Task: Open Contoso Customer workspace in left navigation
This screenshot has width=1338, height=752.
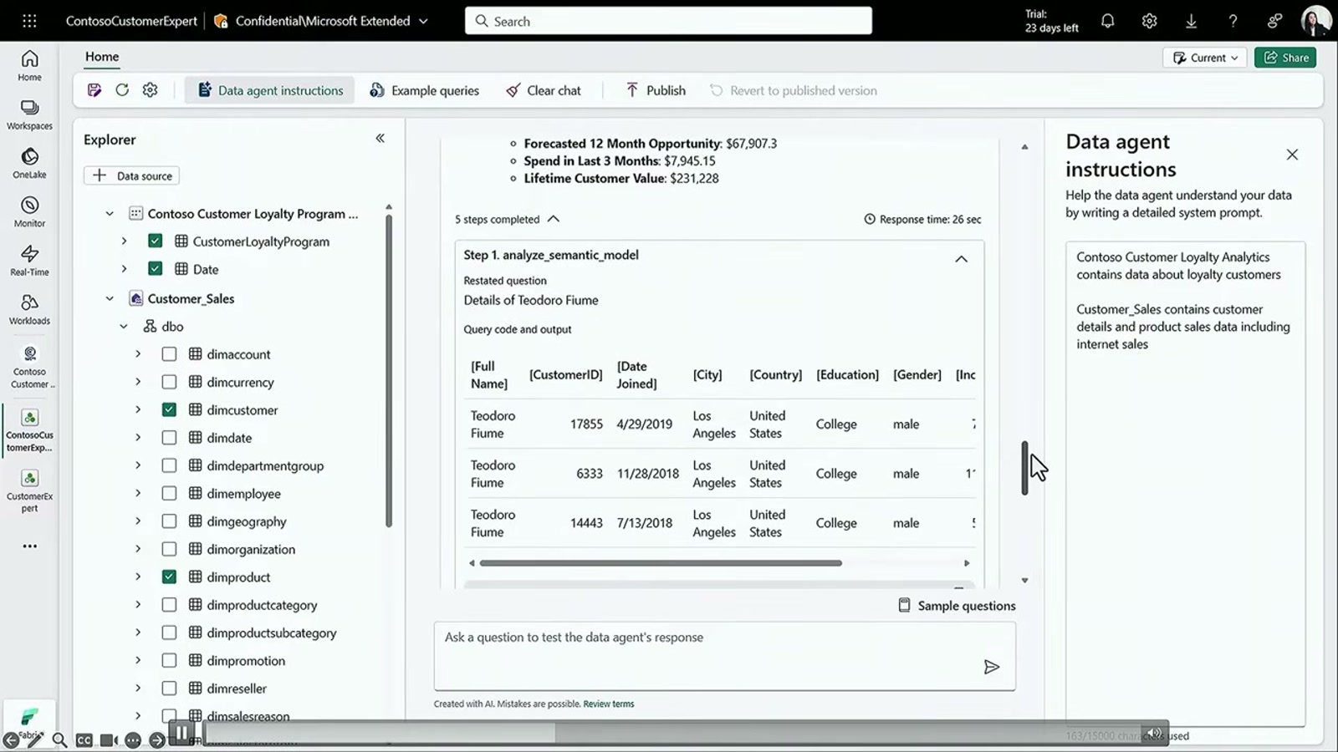Action: coord(29,368)
